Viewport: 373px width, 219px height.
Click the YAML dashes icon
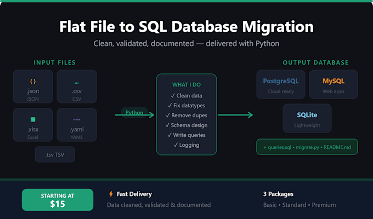coord(77,120)
